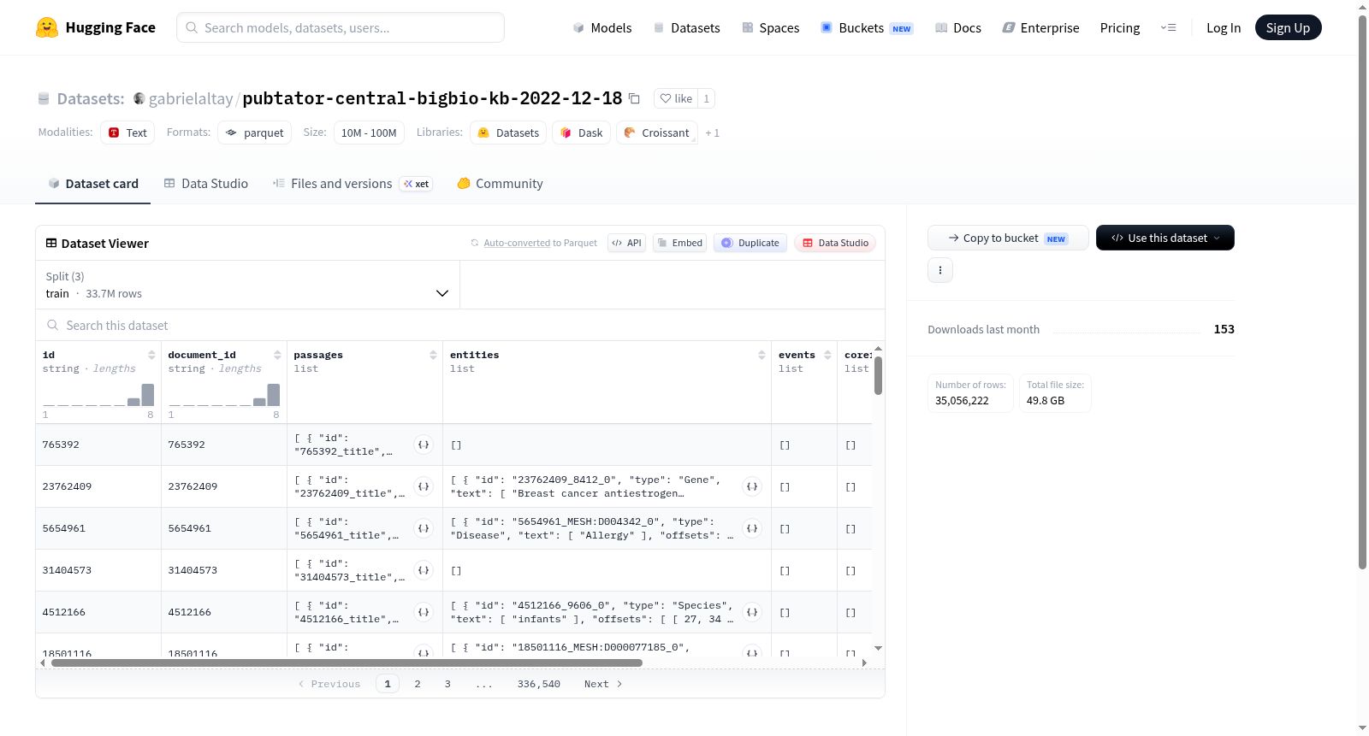Expand JSON for entities cell in row 23762409
The image size is (1369, 736).
(x=752, y=486)
